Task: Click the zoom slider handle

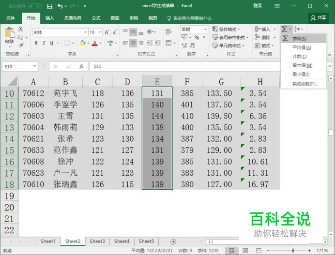Action: pos(293,251)
